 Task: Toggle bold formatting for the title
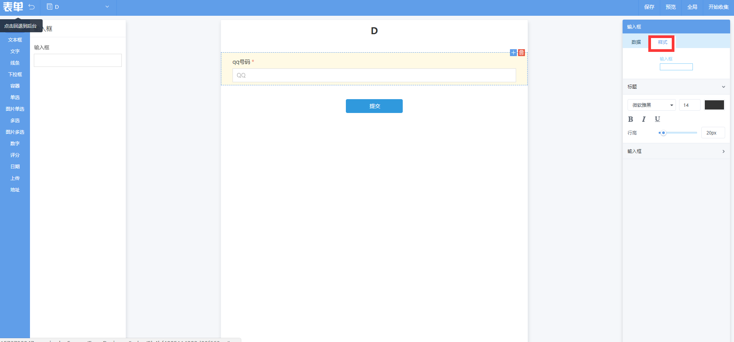tap(631, 119)
